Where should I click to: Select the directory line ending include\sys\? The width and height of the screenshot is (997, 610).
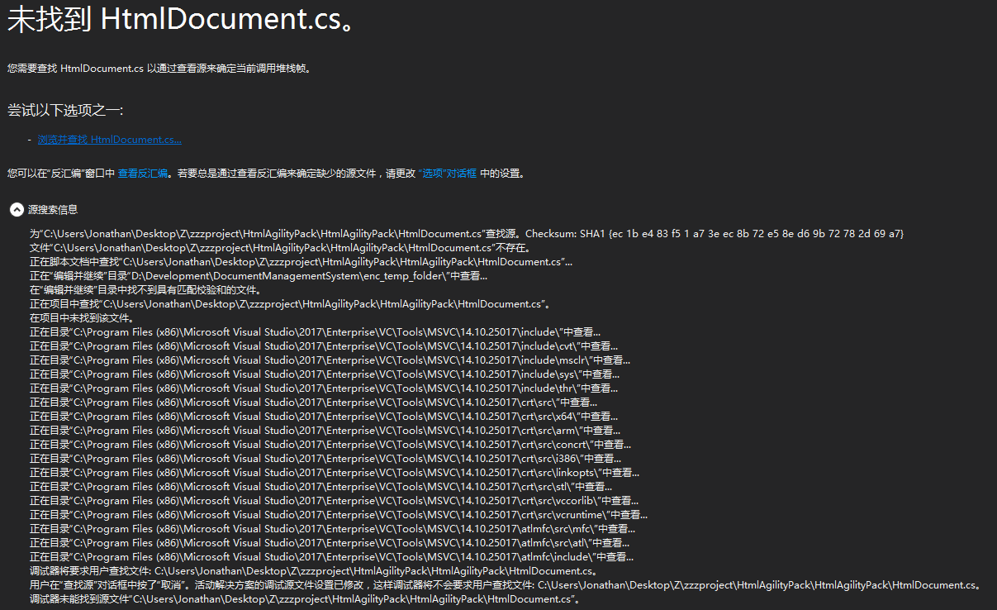click(x=325, y=374)
